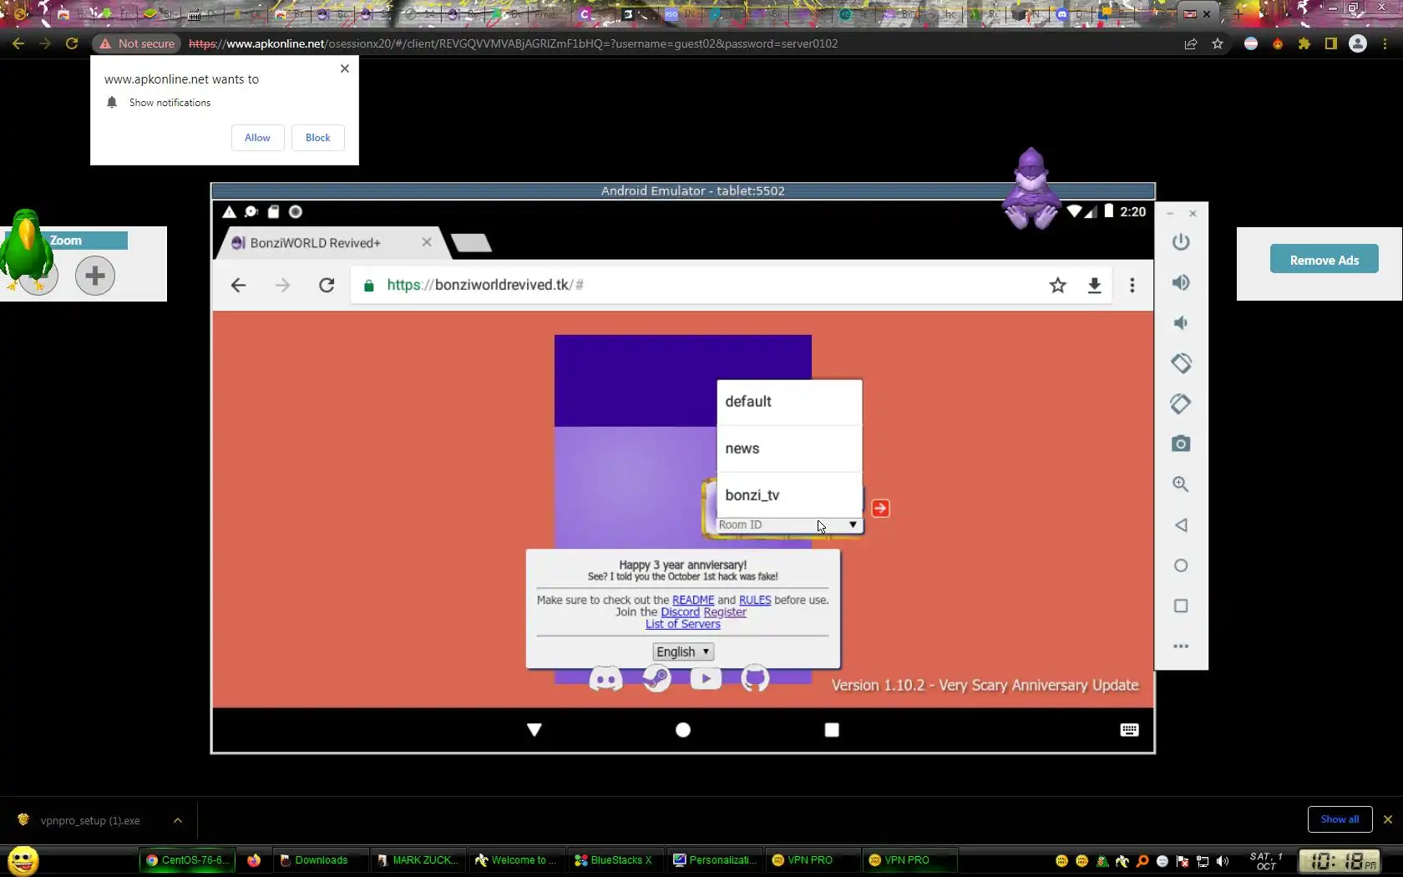This screenshot has height=877, width=1403.
Task: Follow the Register link
Action: click(x=725, y=612)
